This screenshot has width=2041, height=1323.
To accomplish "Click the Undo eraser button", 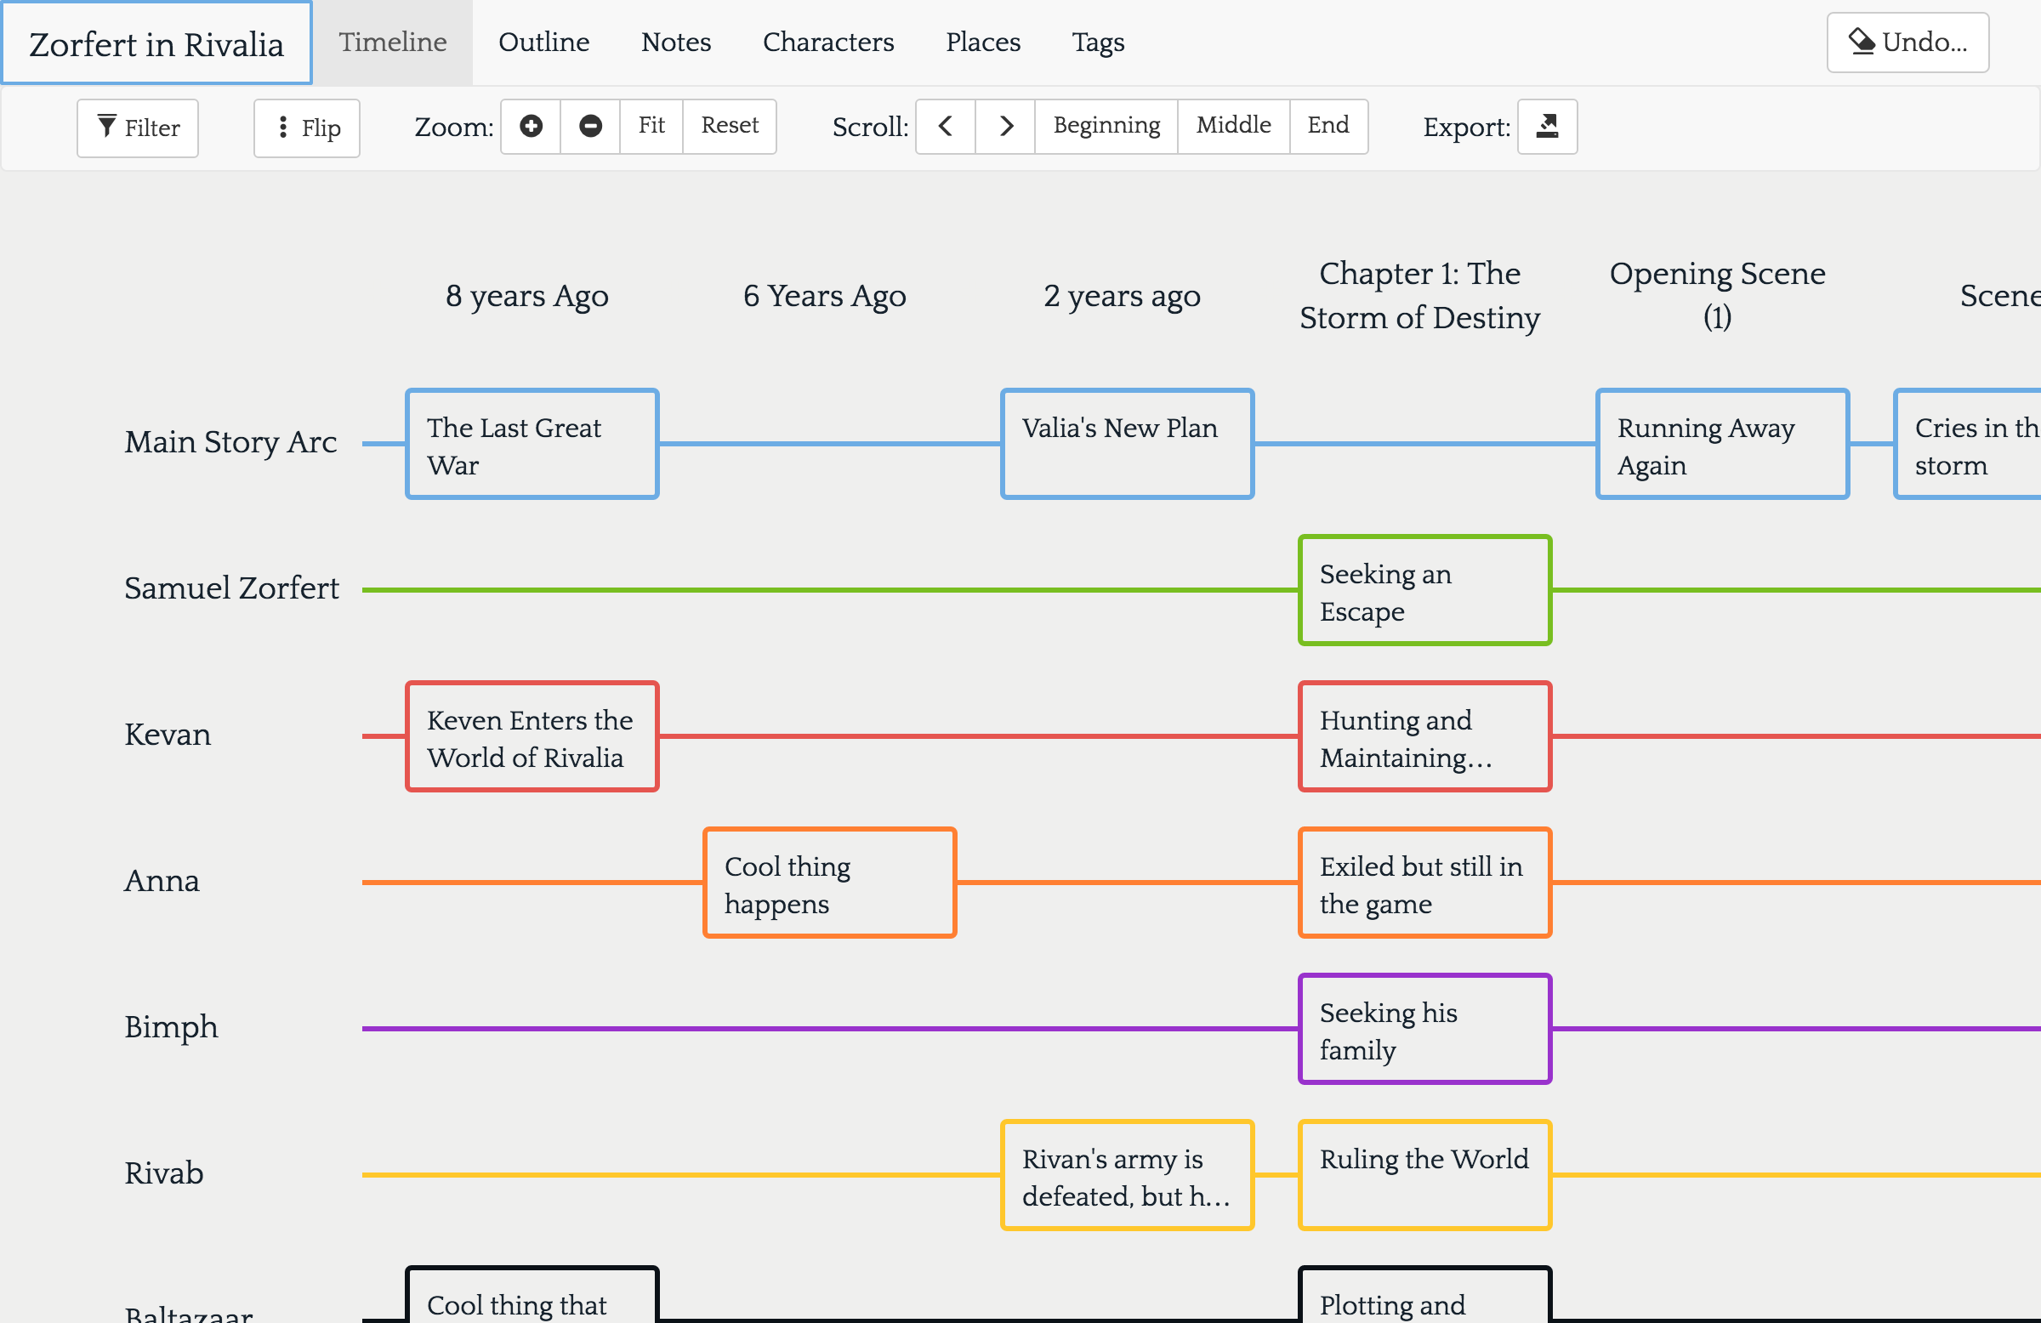I will point(1907,42).
